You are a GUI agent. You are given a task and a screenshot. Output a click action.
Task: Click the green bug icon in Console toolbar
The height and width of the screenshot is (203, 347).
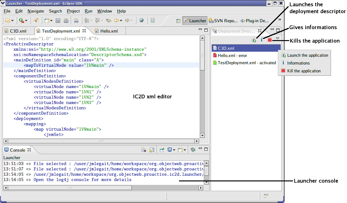[x=193, y=150]
